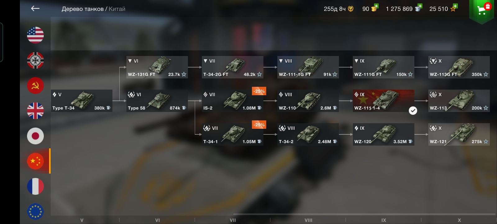This screenshot has width=497, height=224.
Task: Open the T-34-1 discounted tank card
Action: 233,134
